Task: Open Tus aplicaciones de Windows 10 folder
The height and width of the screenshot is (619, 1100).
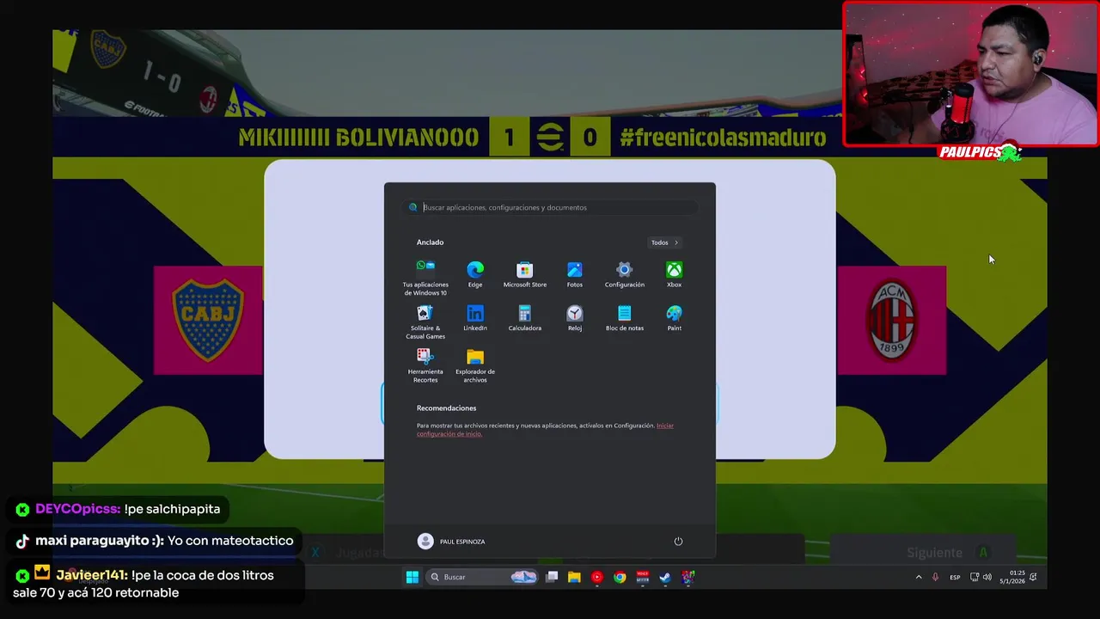Action: coord(425,277)
